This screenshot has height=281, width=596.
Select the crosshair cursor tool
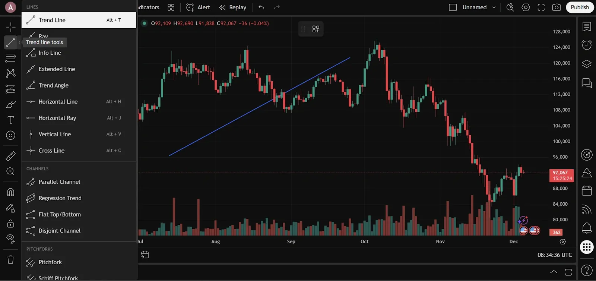[x=10, y=27]
